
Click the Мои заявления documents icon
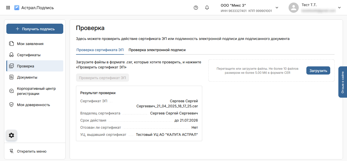pos(11,44)
